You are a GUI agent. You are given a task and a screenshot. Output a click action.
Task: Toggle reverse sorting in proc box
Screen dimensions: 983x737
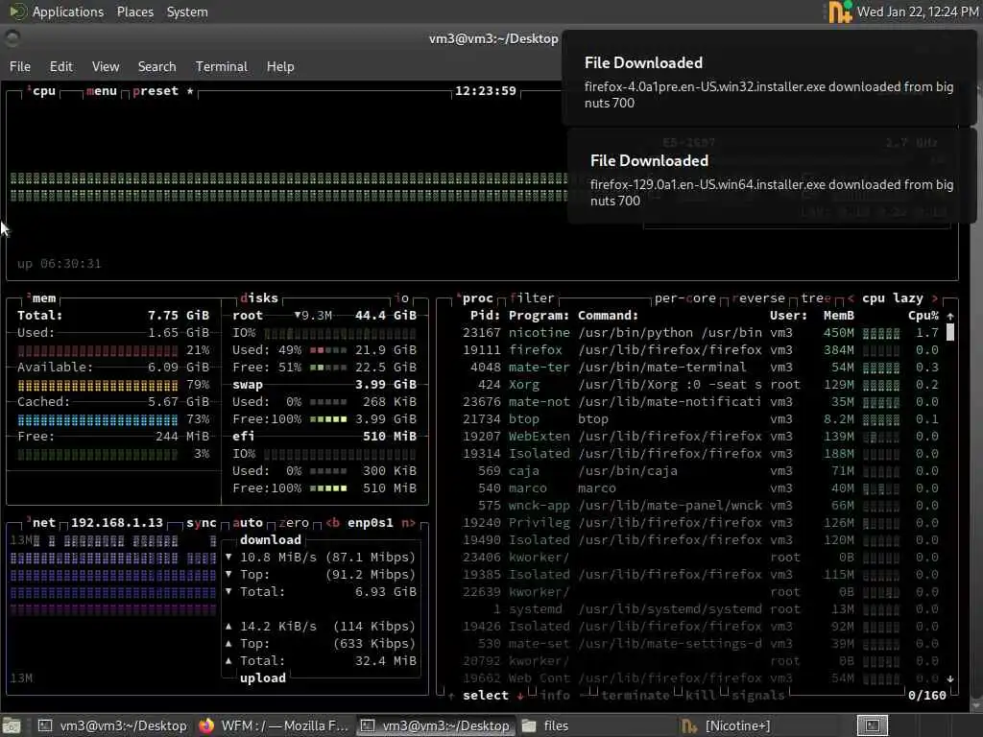coord(758,298)
